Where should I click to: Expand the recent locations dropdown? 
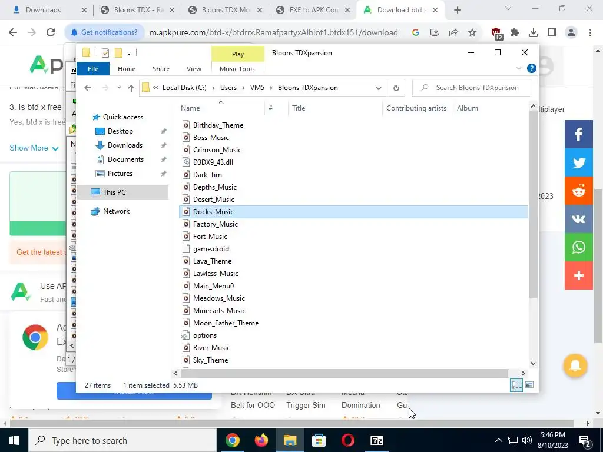[x=119, y=88]
